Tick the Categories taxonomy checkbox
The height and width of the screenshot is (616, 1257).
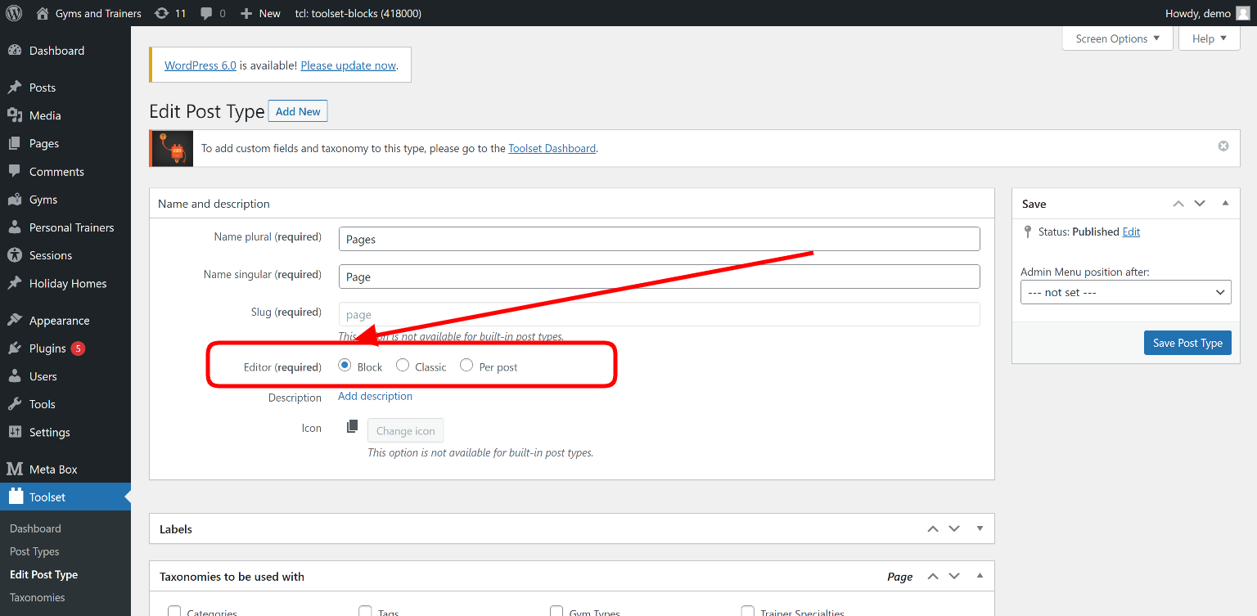point(174,611)
